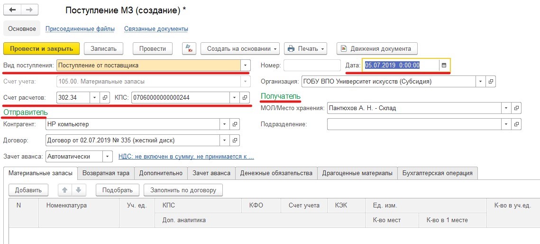Open the Создать на основании menu
540x244 pixels.
click(240, 48)
